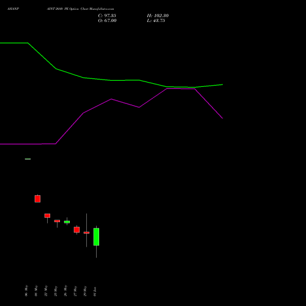Click the red candle above 27 May
Viewport: 306px width, 306px height.
coord(76,229)
